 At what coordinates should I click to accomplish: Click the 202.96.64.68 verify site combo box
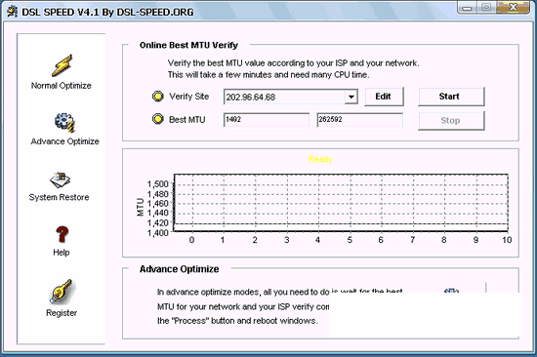pos(291,97)
